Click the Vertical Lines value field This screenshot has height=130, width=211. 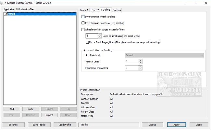point(132,61)
